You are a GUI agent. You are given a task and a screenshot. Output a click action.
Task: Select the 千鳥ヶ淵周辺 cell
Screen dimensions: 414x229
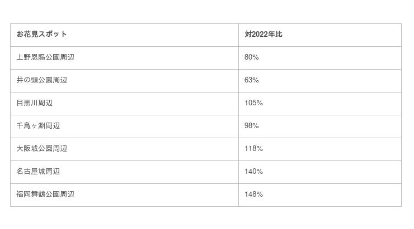tap(38, 126)
